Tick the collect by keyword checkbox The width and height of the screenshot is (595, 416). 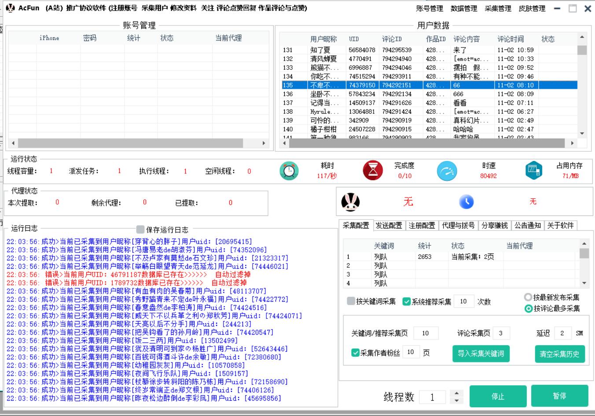[351, 301]
